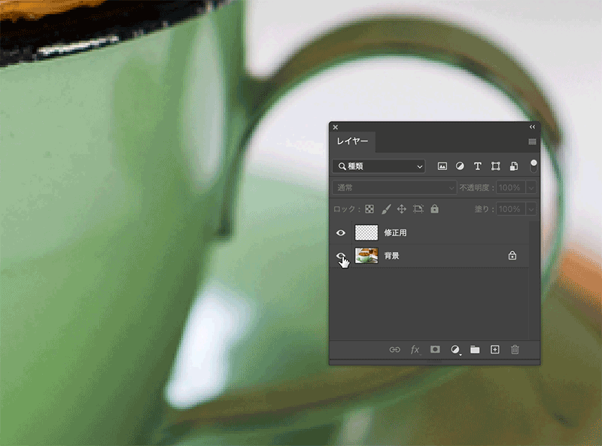
Task: Filter layers by adjustment layer icon
Action: pos(460,166)
